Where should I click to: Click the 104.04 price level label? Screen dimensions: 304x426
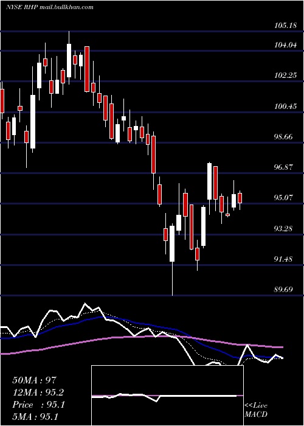click(x=285, y=45)
